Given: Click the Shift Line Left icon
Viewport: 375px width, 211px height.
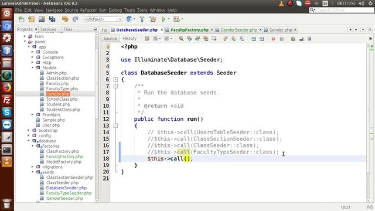Looking at the screenshot, I should 254,39.
